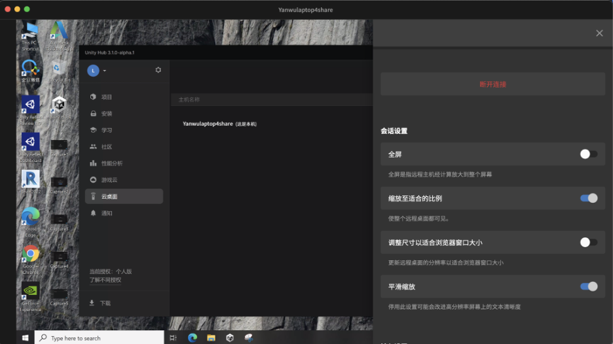The height and width of the screenshot is (344, 613).
Task: Open the Revit 2022 desktop icon
Action: click(x=30, y=182)
